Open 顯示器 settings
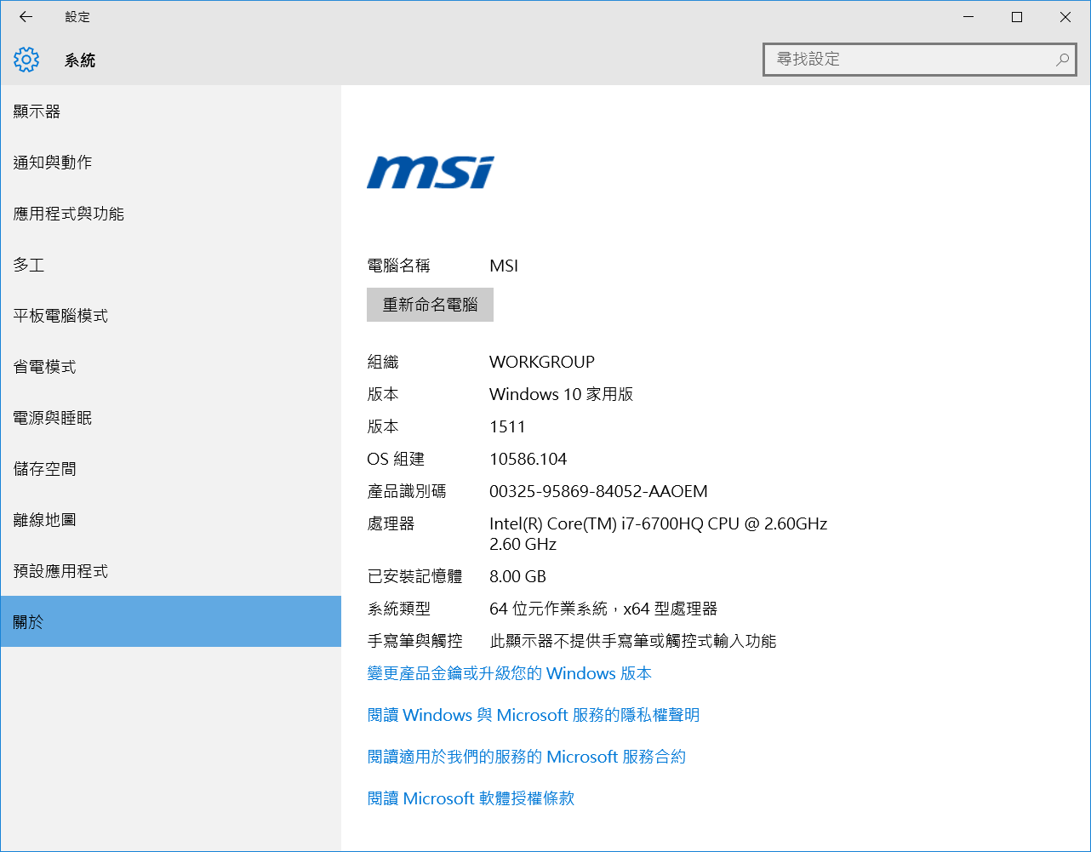Viewport: 1091px width, 852px height. coord(171,112)
